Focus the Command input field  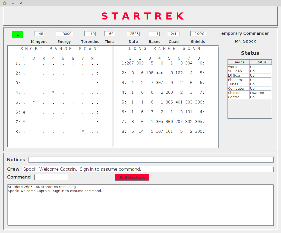51,177
